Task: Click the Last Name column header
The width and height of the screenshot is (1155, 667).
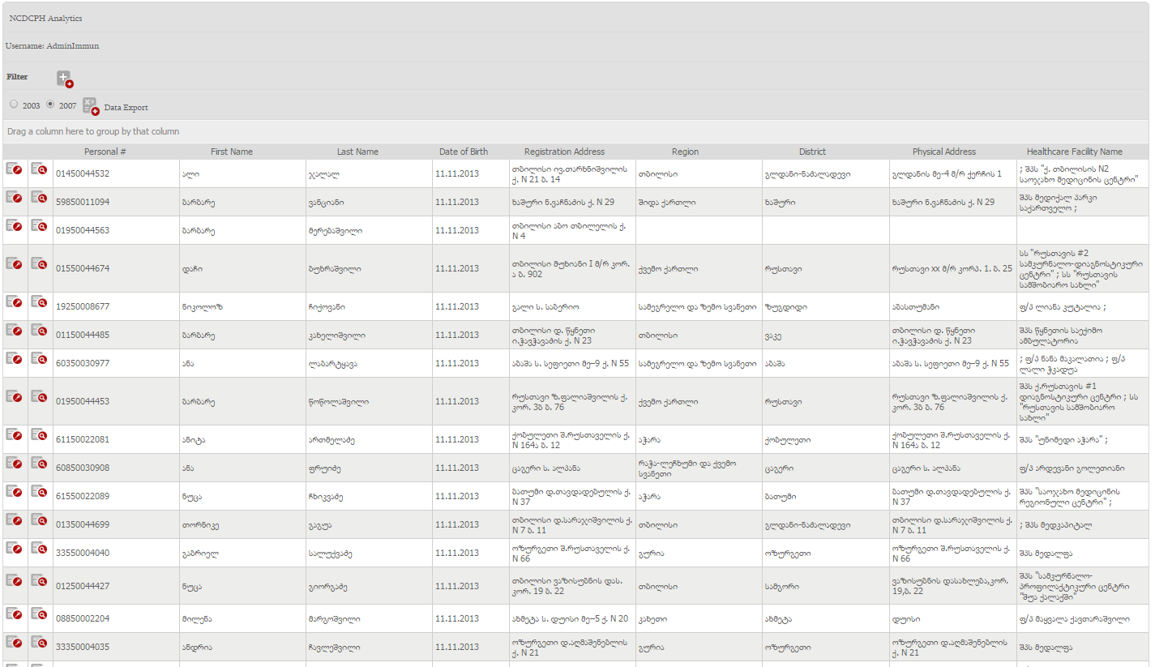Action: click(x=357, y=152)
